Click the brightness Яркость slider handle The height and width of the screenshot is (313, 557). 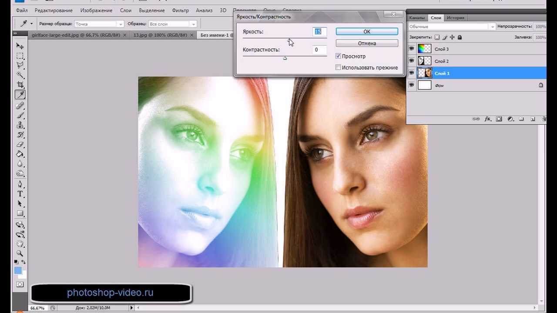289,40
